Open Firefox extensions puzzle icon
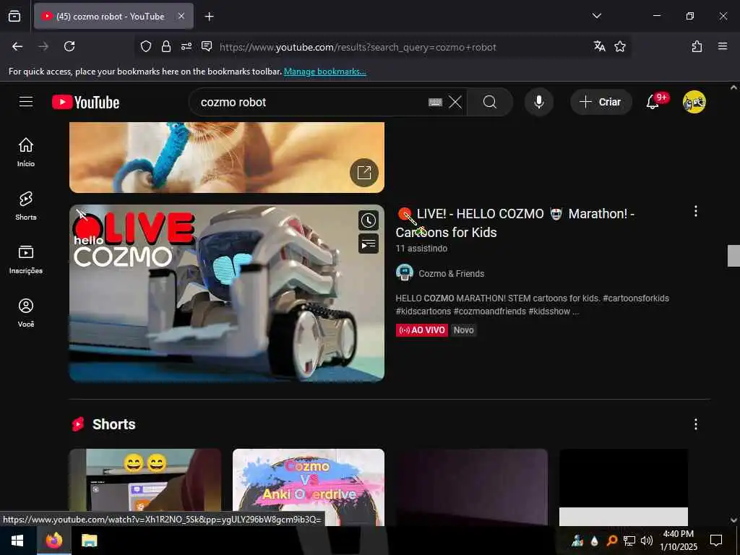The height and width of the screenshot is (555, 740). point(697,46)
